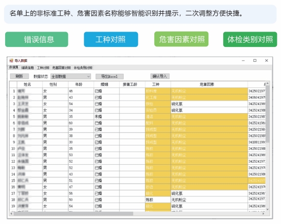Viewport: 281px width, 224px height.
Task: Click the large light-green 危害因素对照 banner button
Action: pos(181,39)
